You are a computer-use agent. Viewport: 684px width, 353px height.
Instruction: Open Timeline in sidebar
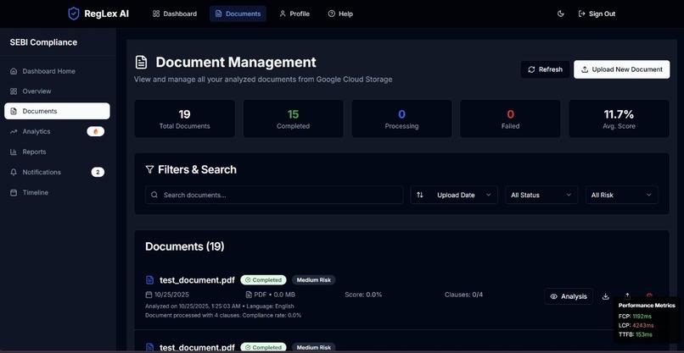pyautogui.click(x=57, y=192)
